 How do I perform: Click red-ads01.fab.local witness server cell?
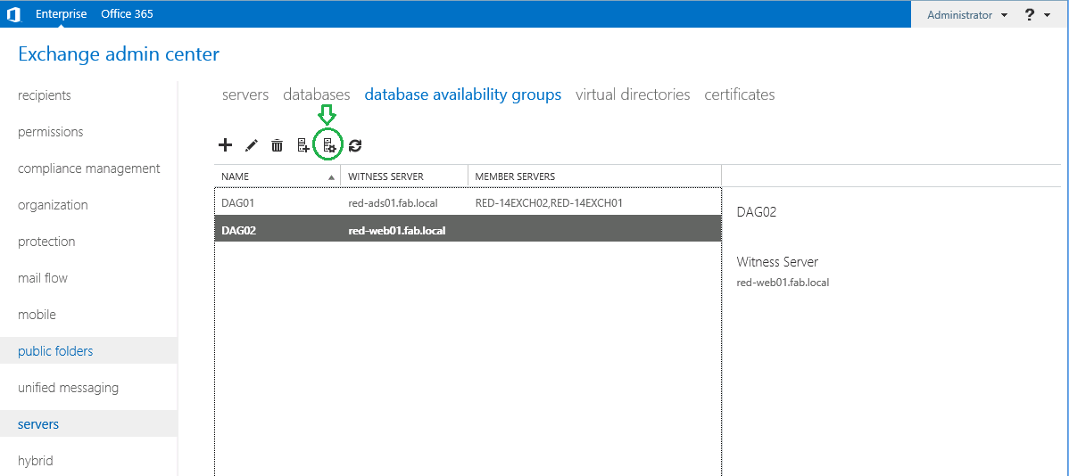(392, 202)
